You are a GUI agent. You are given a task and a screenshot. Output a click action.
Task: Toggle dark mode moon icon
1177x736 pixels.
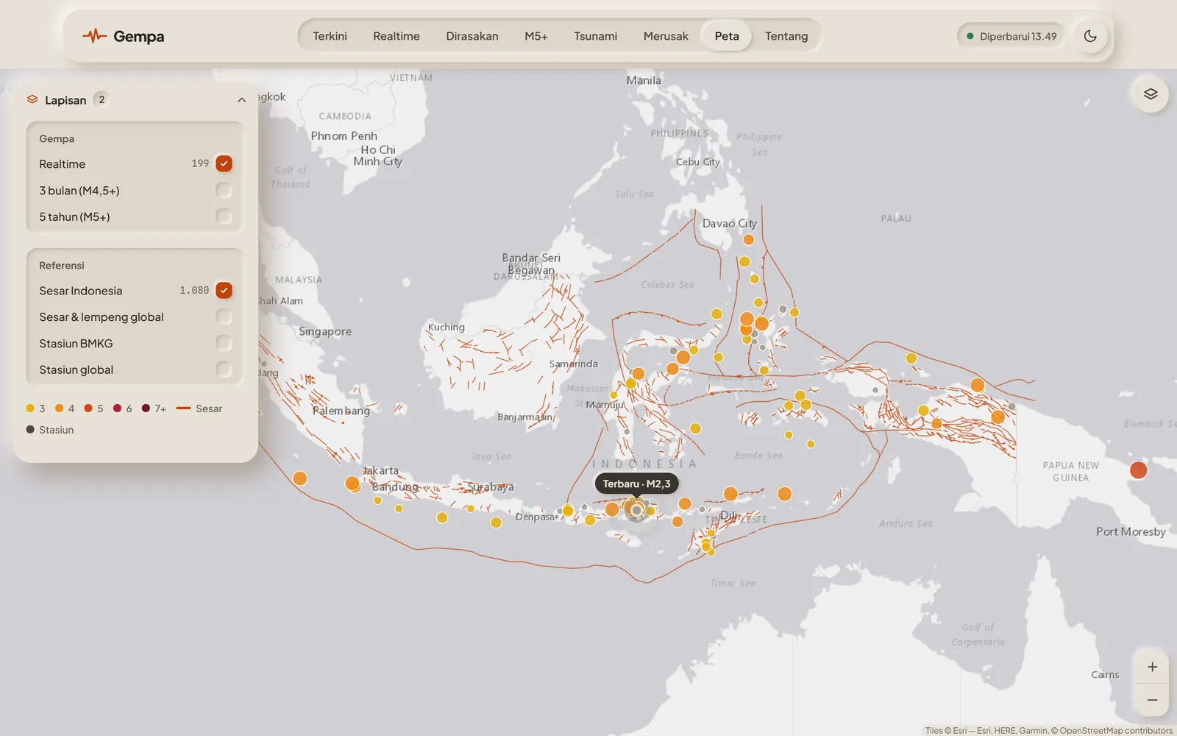coord(1090,36)
